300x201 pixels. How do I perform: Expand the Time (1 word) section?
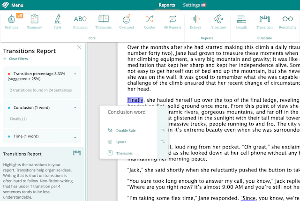coord(75,138)
